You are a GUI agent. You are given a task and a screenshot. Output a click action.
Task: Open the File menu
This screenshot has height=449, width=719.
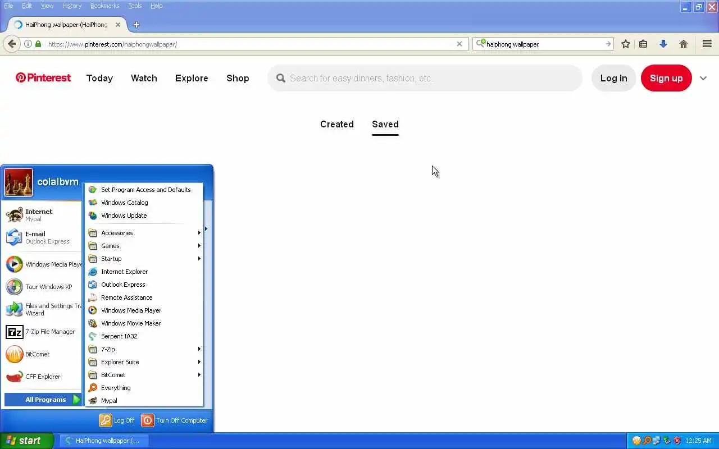coord(8,6)
